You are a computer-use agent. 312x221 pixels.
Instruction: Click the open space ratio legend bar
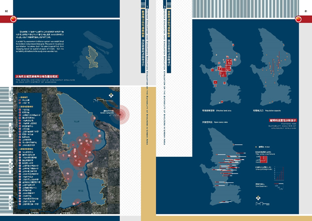279,184
